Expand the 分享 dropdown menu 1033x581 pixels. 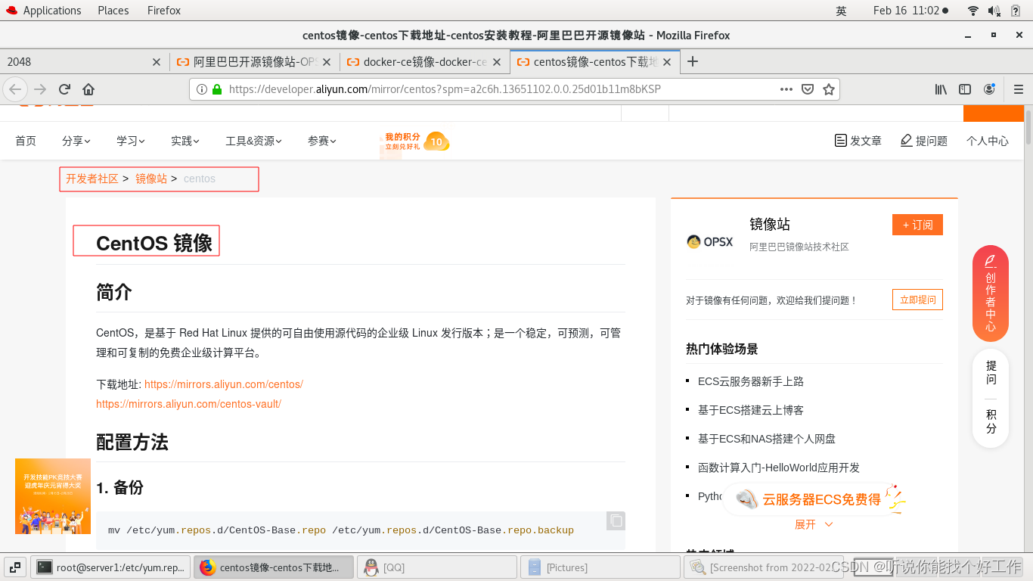pos(76,141)
